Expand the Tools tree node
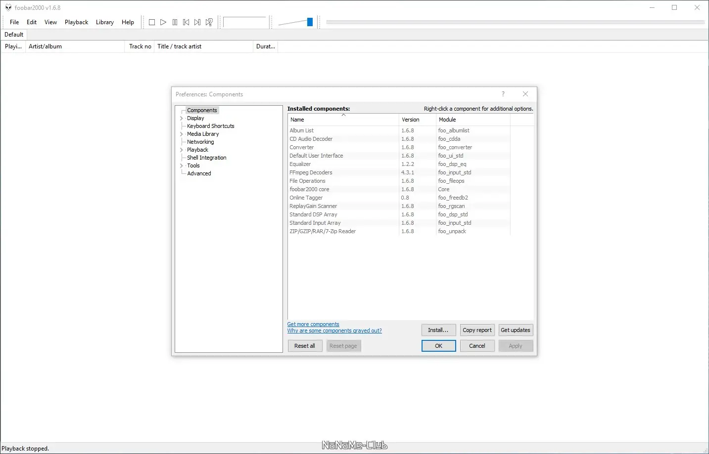 [x=182, y=165]
